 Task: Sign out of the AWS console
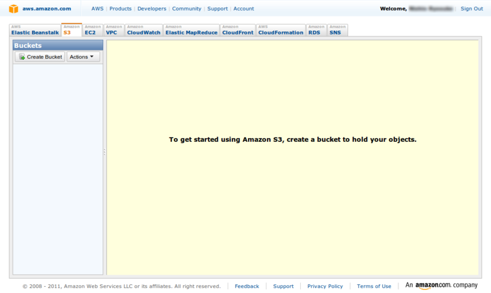[x=471, y=9]
